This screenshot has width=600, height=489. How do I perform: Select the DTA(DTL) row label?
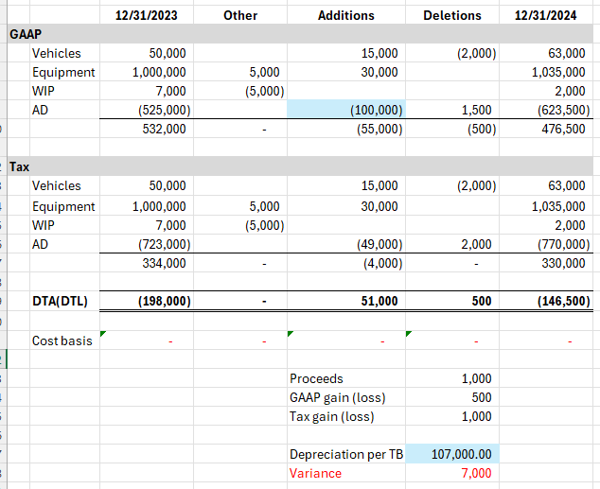(x=62, y=301)
